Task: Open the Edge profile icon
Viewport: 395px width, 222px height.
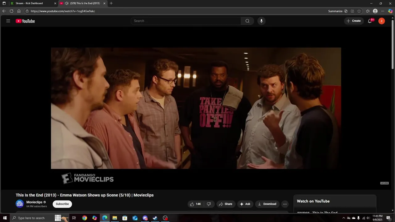Action: (375, 11)
